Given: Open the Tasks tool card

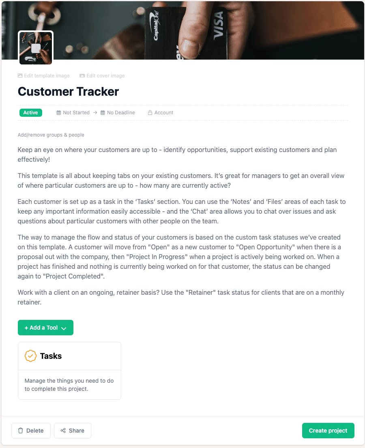Looking at the screenshot, I should (x=69, y=371).
